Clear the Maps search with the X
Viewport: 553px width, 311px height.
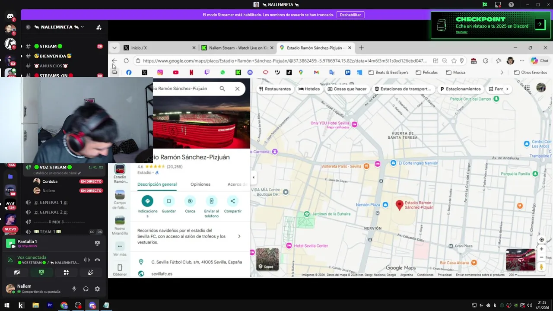tap(237, 89)
